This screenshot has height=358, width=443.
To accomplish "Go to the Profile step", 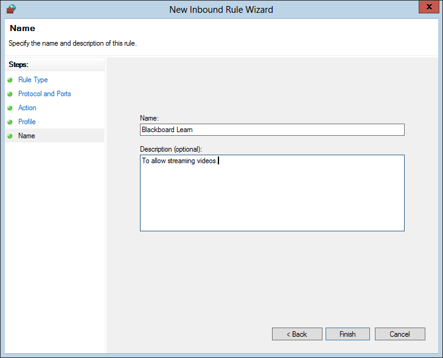I will tap(27, 122).
